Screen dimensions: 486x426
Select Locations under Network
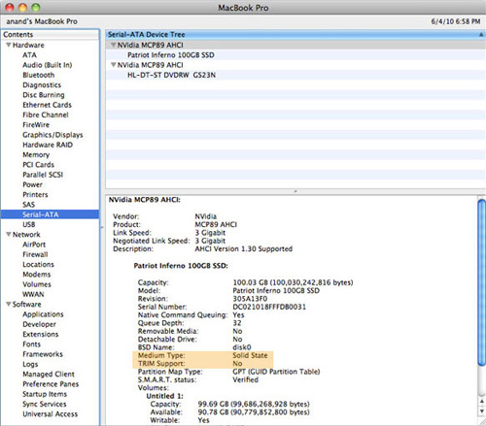click(38, 264)
